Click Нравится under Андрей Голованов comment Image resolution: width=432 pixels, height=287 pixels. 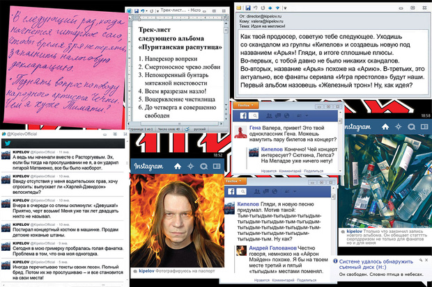click(261, 280)
